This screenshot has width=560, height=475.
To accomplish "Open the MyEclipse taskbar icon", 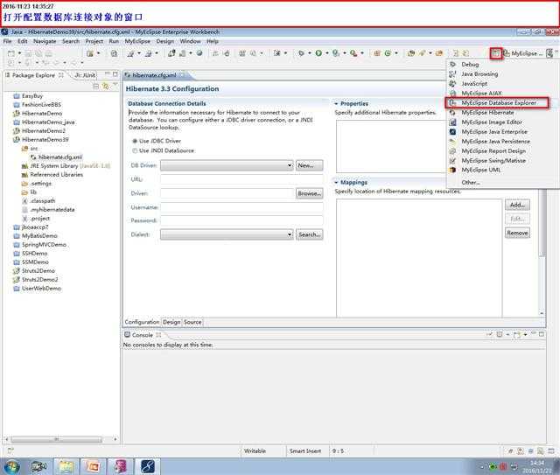I will (x=148, y=466).
